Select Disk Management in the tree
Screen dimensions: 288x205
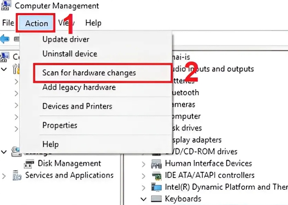point(69,164)
